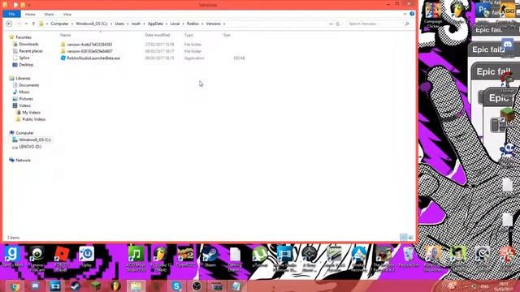The height and width of the screenshot is (292, 520).
Task: Click the AppData breadcrumb in address bar
Action: 155,24
